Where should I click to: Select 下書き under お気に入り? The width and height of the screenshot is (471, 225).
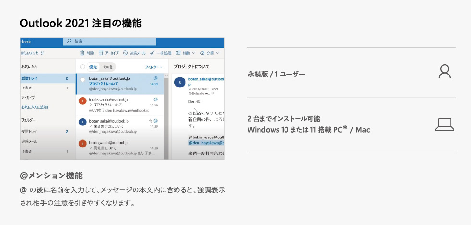[x=48, y=88]
